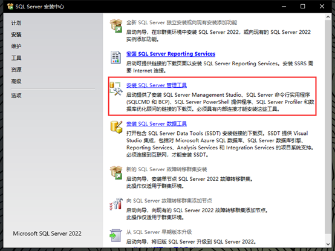Click the scrollbar up arrow

coord(328,17)
